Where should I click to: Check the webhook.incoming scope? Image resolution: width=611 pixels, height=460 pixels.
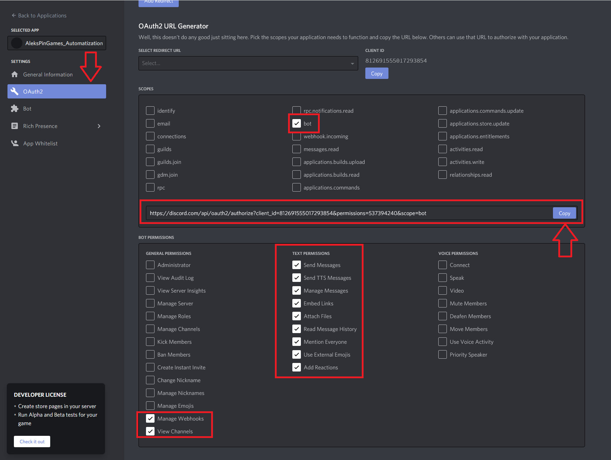tap(297, 136)
